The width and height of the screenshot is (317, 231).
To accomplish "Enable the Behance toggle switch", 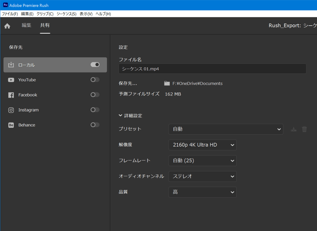I will click(95, 125).
